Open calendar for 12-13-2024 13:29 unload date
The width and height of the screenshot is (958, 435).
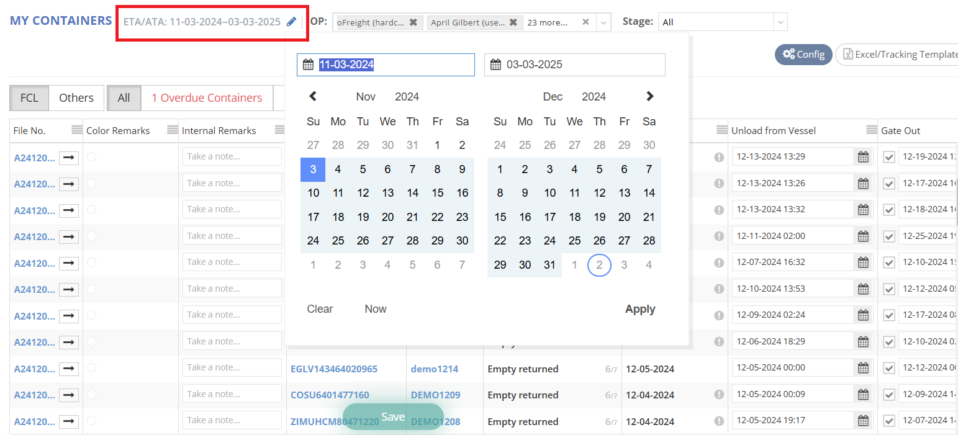(x=862, y=157)
